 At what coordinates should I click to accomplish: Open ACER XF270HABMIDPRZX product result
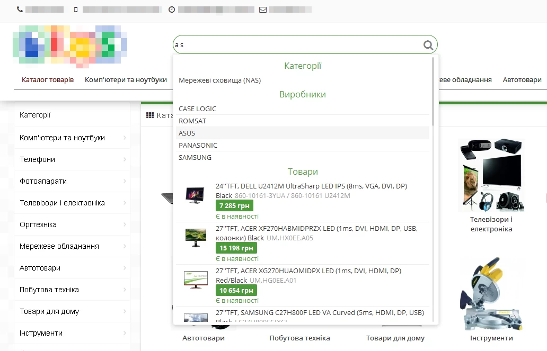click(303, 244)
